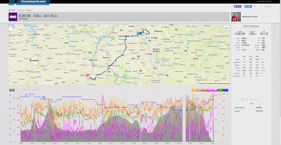
Task: Open the power peaks lightning icon
Action: (x=251, y=100)
